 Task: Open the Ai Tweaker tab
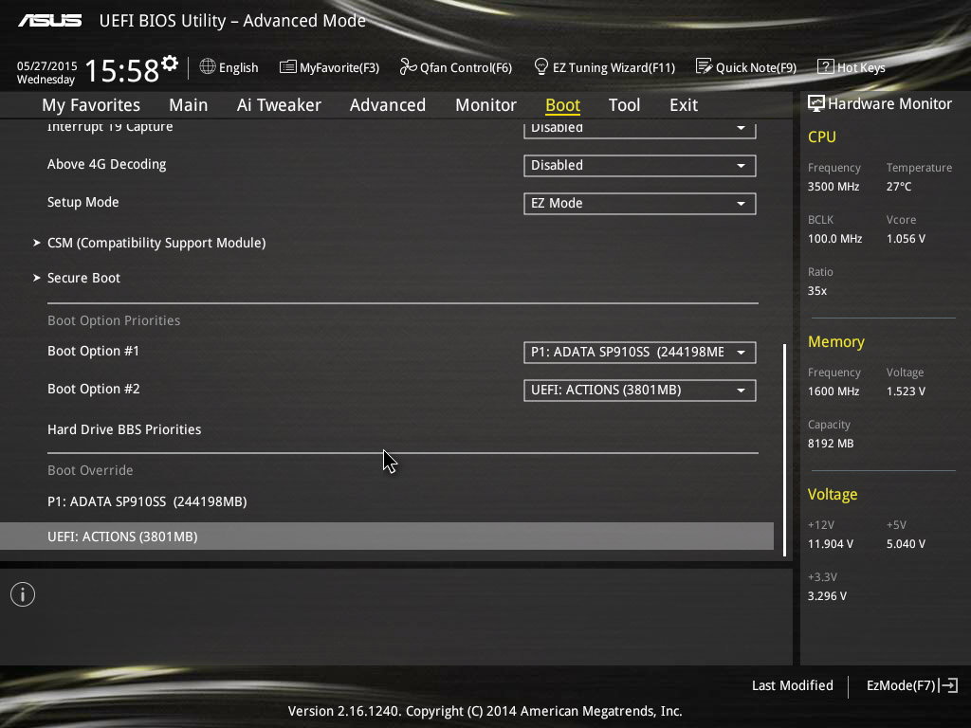[x=279, y=105]
